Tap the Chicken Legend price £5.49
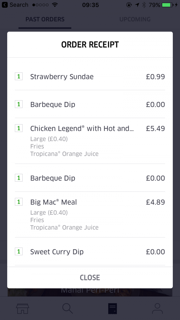180x320 pixels. [155, 129]
